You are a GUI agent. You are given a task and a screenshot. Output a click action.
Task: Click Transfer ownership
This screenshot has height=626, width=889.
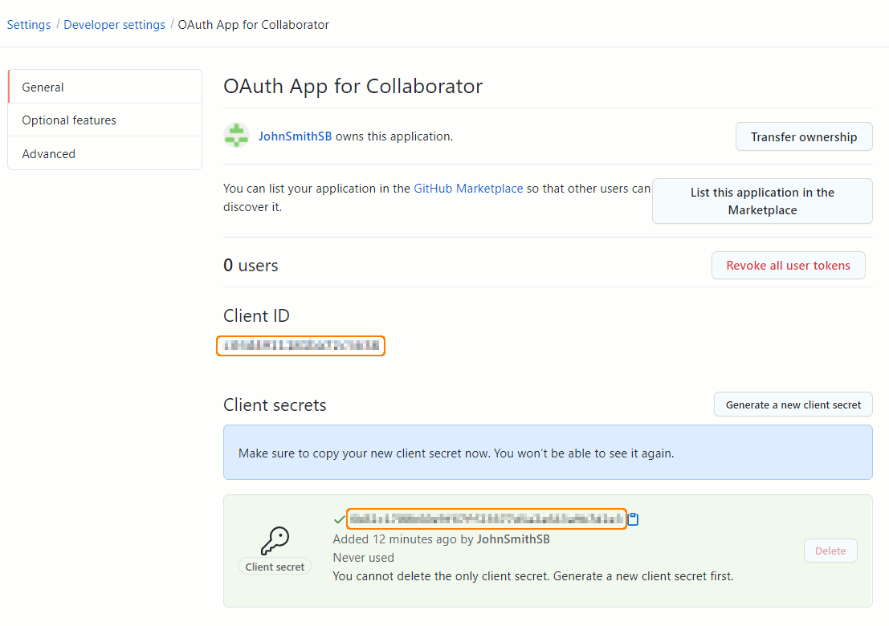pos(803,136)
